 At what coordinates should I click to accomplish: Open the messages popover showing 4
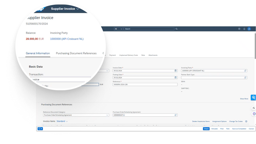[40, 129]
